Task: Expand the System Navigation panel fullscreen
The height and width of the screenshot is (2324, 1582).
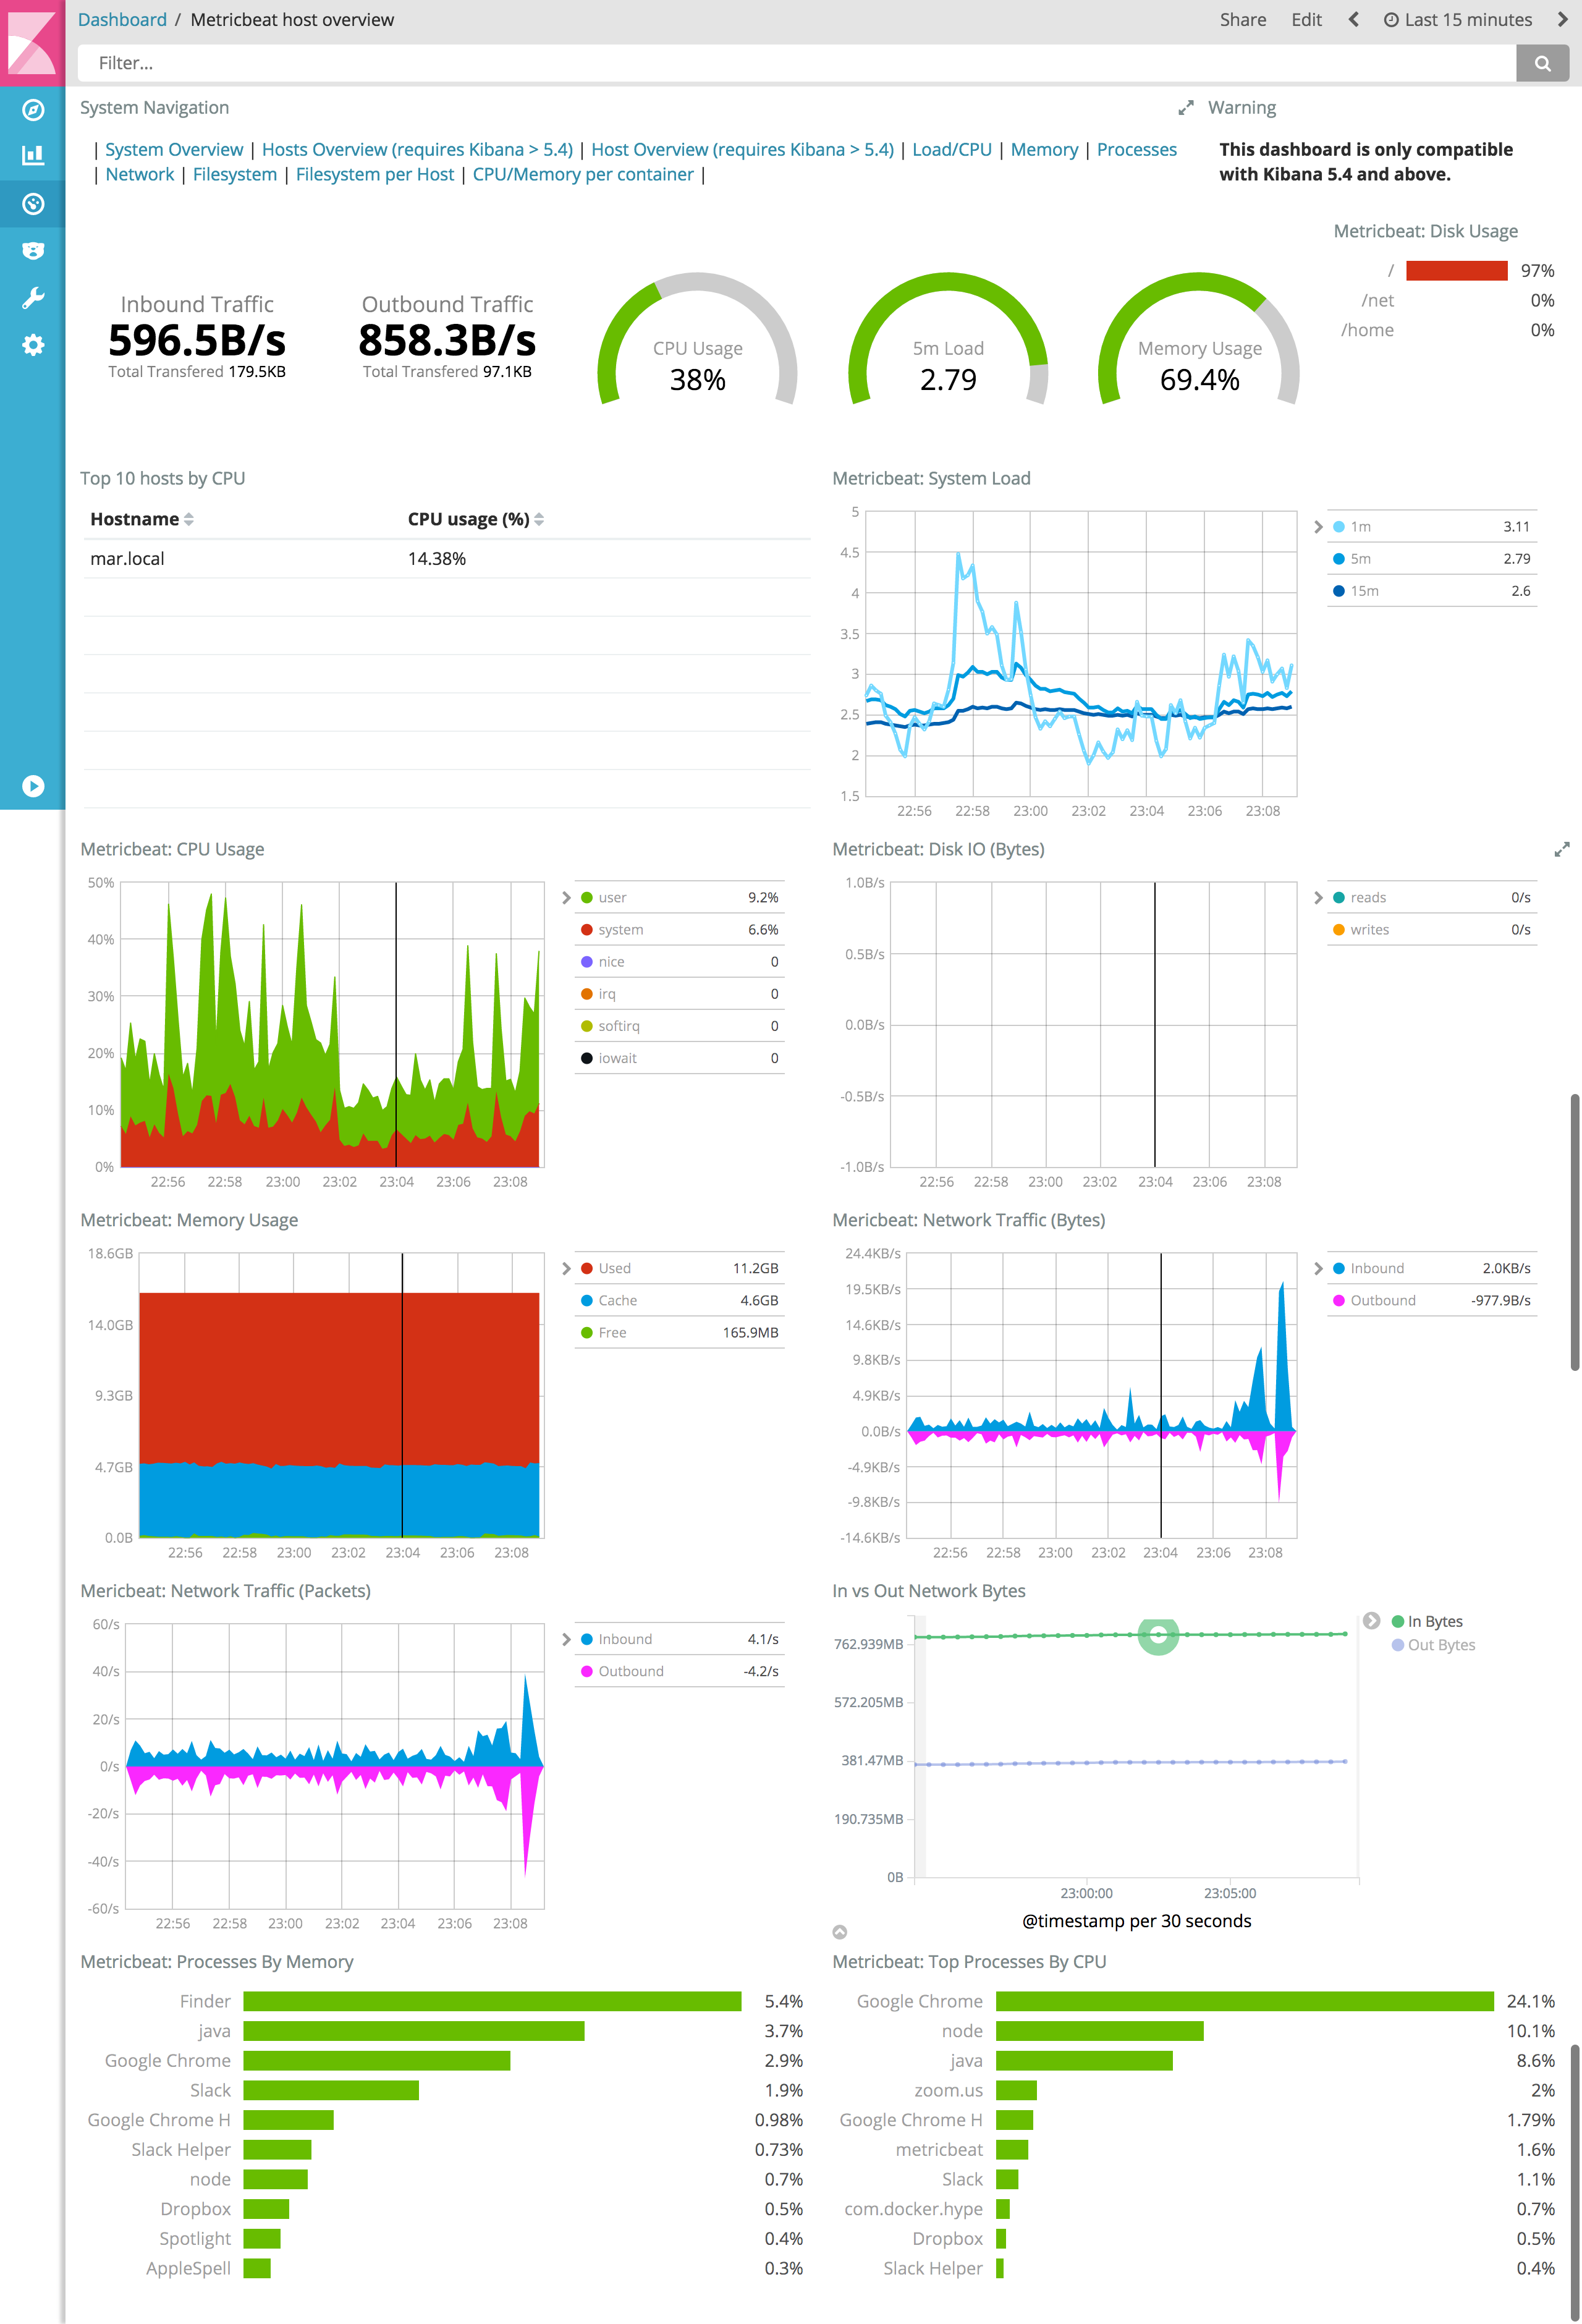Action: click(1185, 108)
